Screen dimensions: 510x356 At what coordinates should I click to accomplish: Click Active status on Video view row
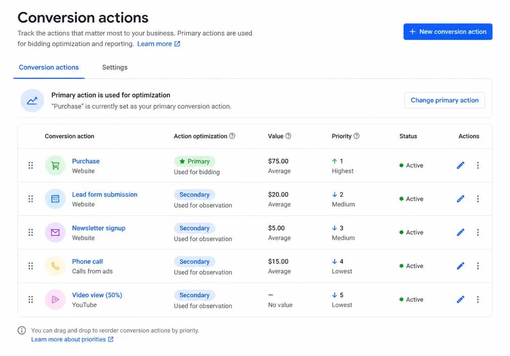(411, 299)
